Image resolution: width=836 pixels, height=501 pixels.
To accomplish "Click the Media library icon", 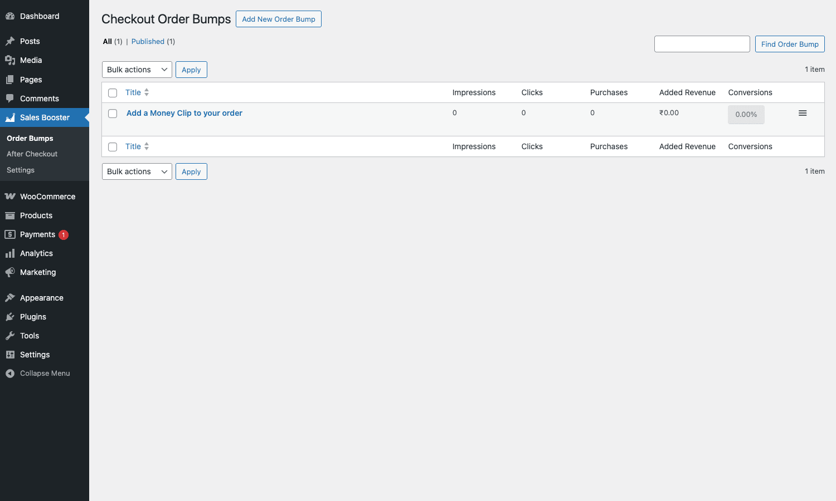I will pyautogui.click(x=10, y=60).
